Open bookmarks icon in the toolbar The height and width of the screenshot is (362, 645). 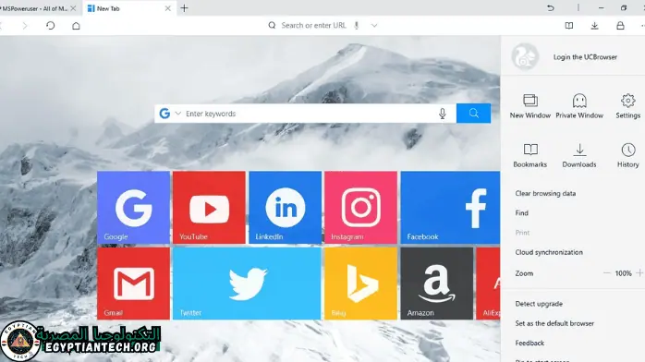(x=569, y=26)
